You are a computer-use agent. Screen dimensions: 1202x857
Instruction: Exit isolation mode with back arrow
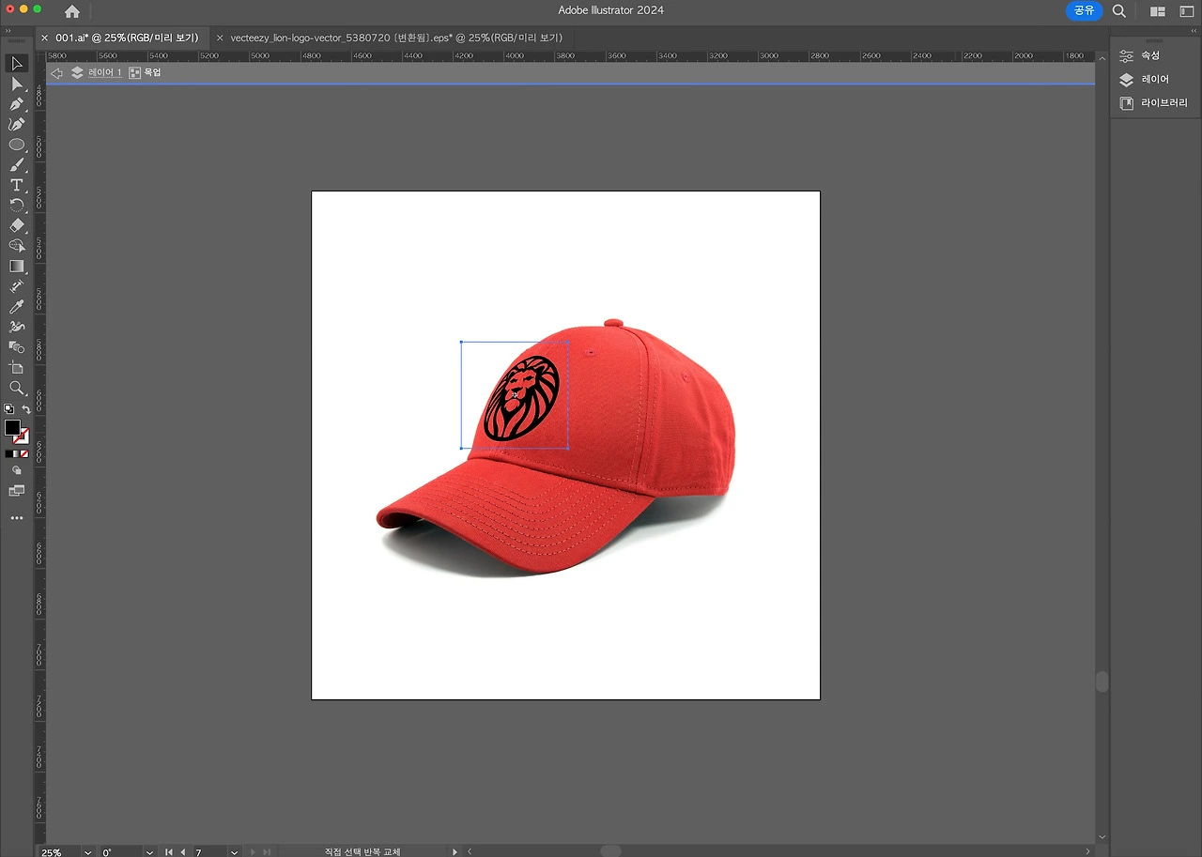[x=57, y=72]
